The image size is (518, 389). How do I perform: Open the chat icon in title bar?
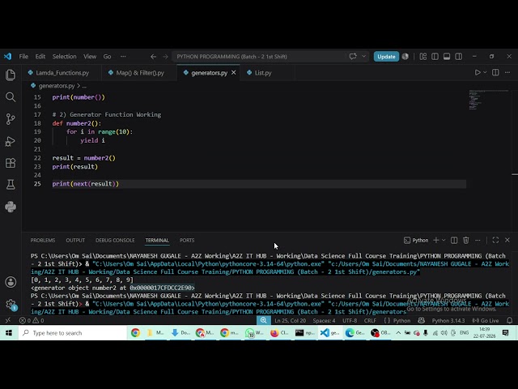(x=353, y=56)
